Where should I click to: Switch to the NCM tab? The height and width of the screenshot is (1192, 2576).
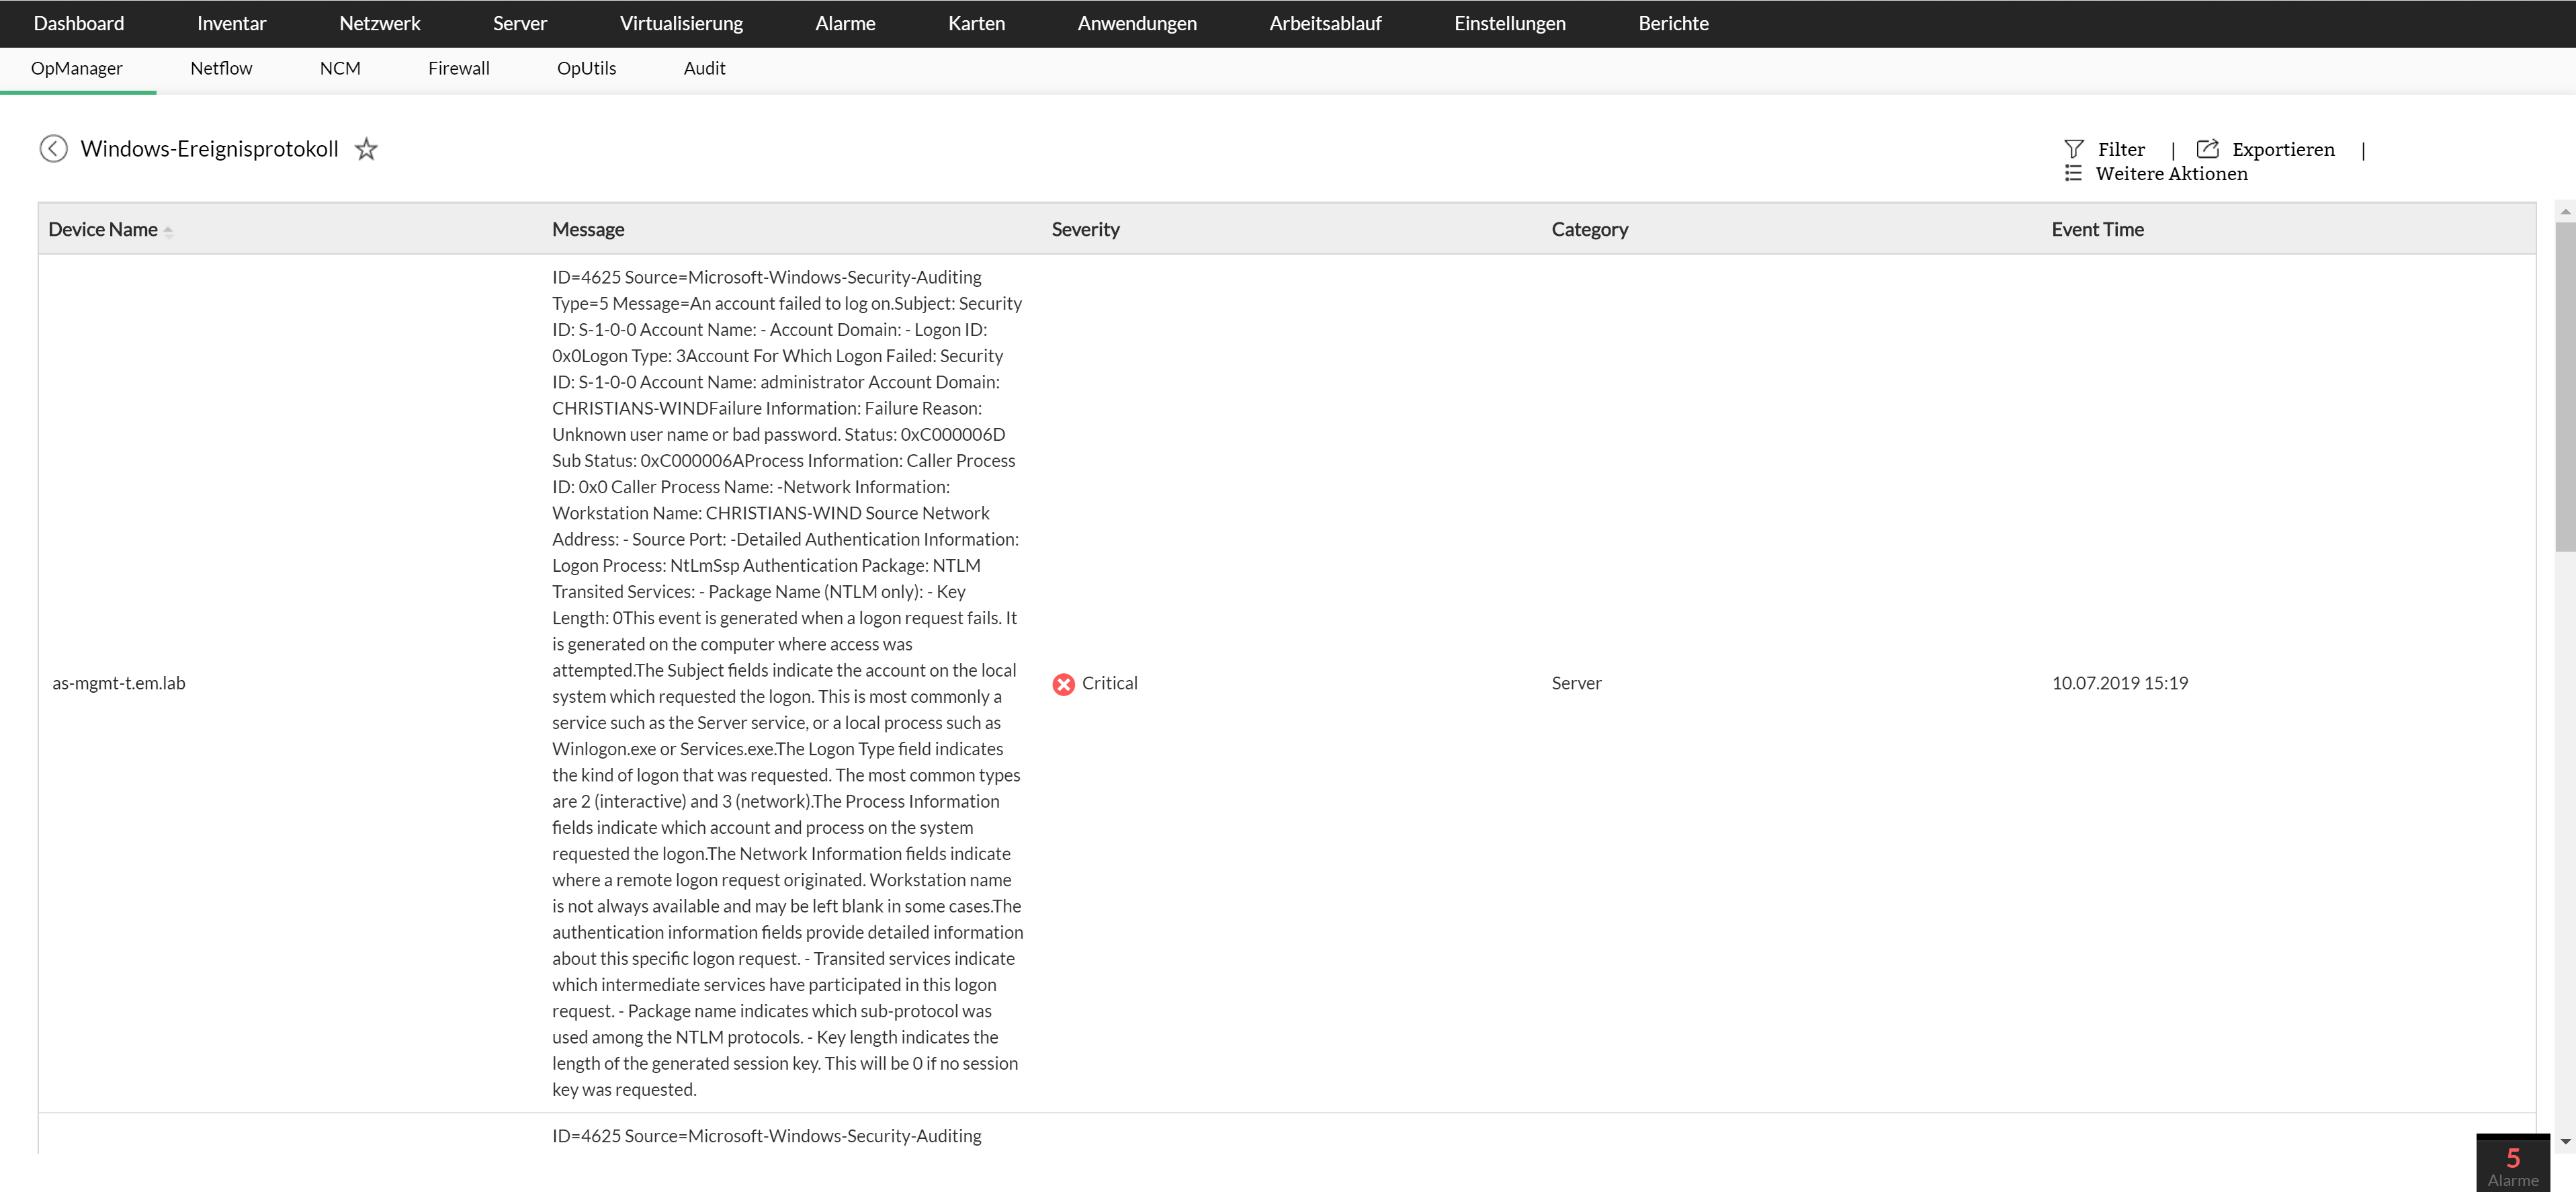pos(340,69)
